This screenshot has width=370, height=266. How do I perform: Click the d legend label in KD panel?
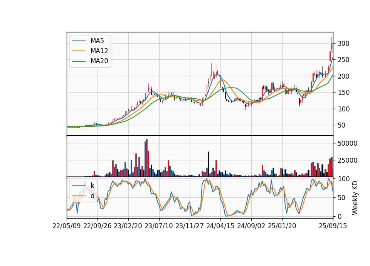click(x=92, y=196)
